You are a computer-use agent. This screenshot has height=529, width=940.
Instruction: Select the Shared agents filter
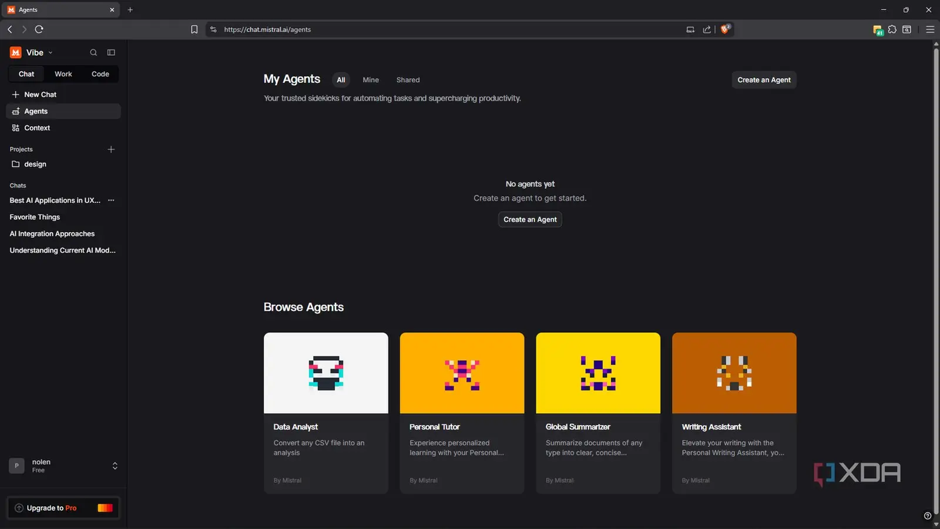(408, 80)
